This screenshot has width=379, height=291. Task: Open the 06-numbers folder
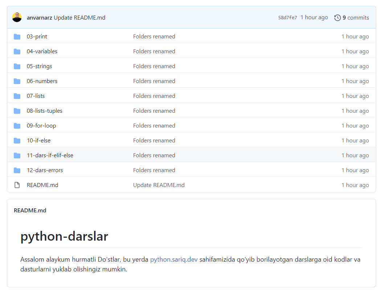(x=42, y=81)
